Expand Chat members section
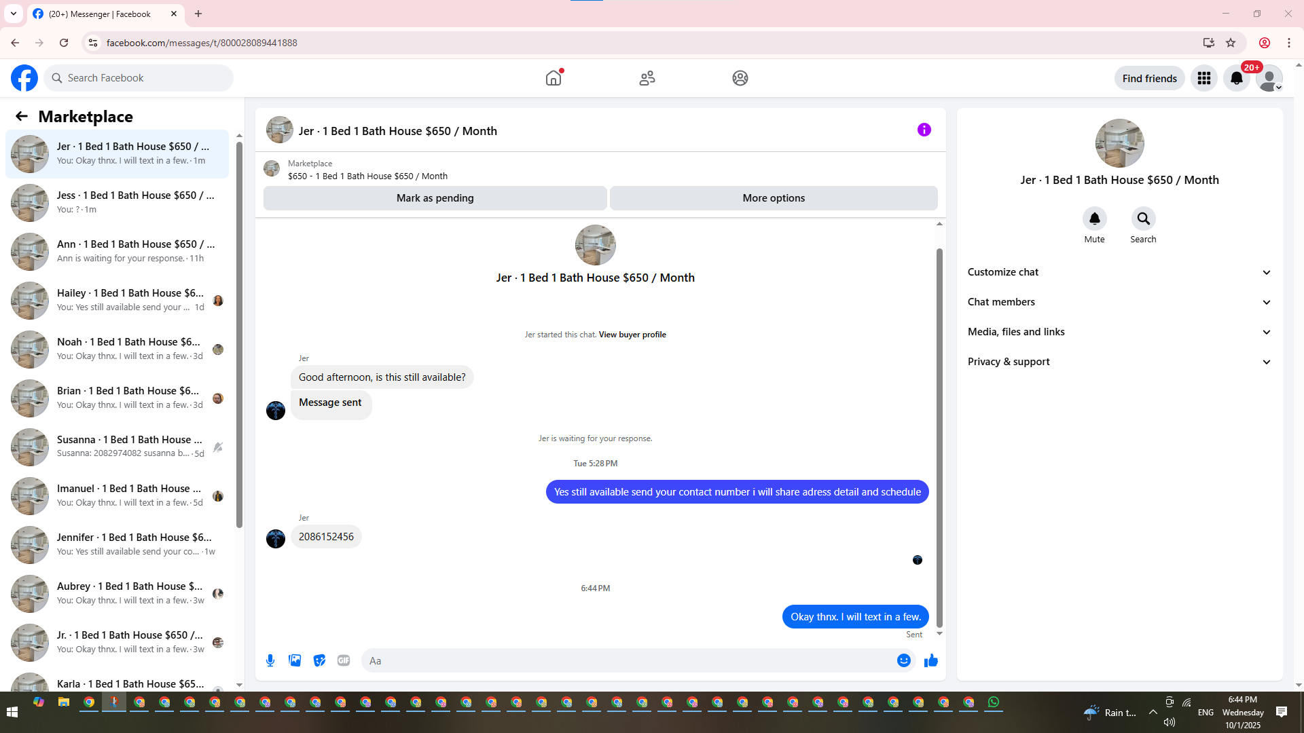The height and width of the screenshot is (733, 1304). [1119, 302]
